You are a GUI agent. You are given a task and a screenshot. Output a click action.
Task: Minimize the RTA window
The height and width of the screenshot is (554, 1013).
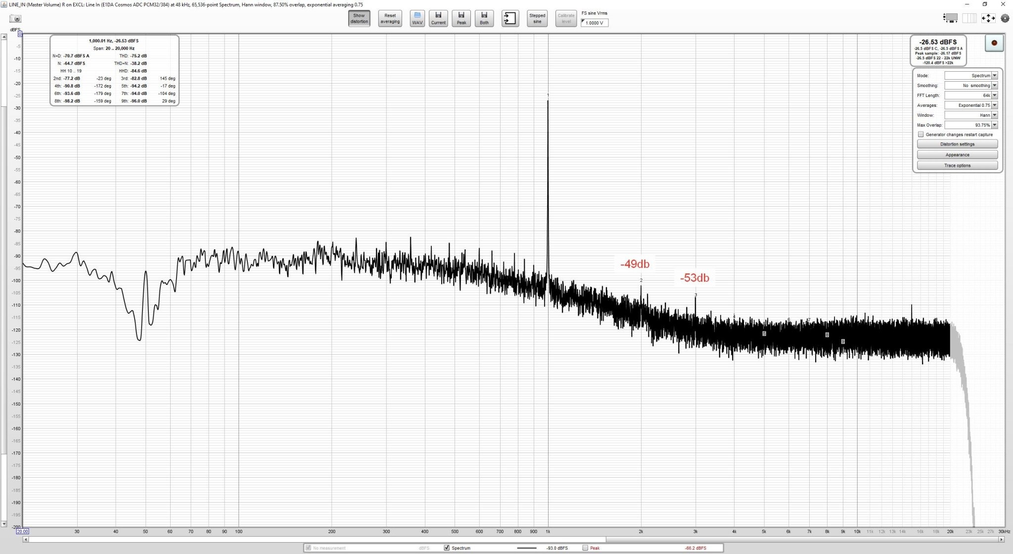[967, 4]
